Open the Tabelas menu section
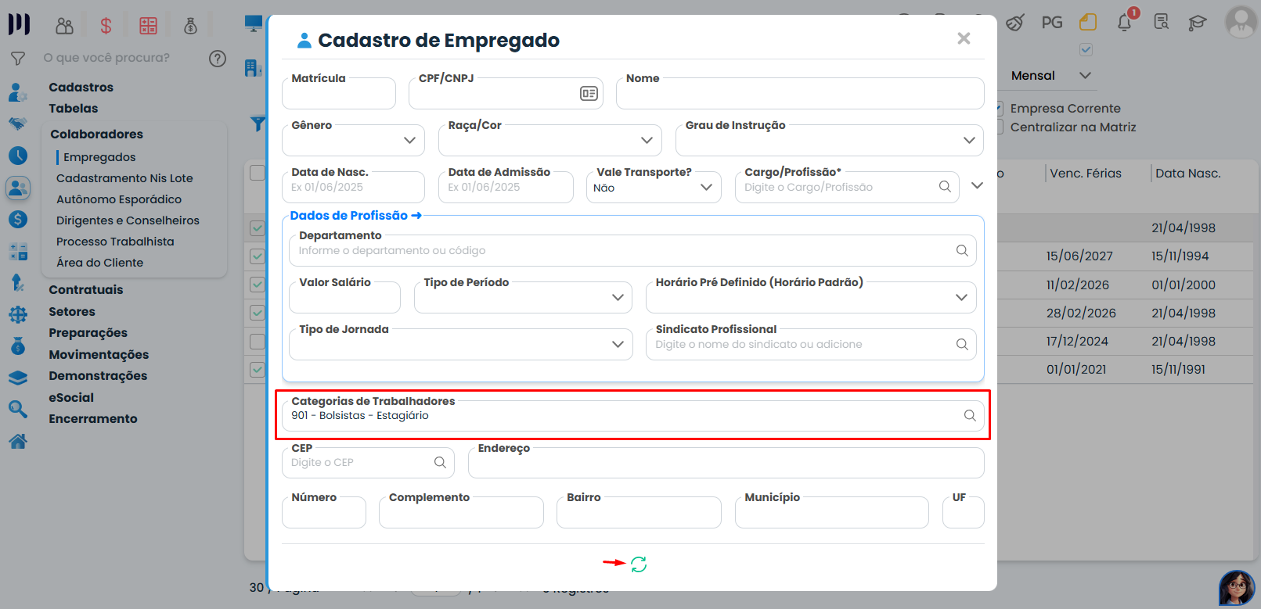Viewport: 1261px width, 609px height. [74, 109]
